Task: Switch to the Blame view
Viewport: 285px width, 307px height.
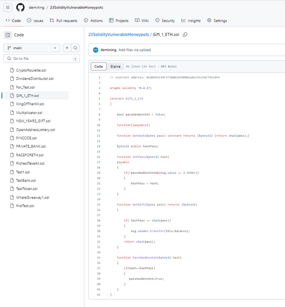Action: pos(115,66)
